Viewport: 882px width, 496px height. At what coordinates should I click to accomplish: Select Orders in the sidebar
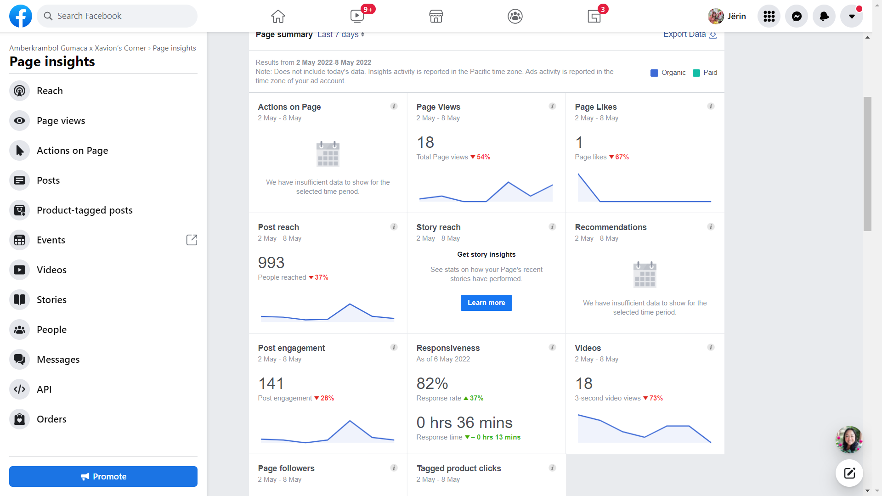click(103, 419)
